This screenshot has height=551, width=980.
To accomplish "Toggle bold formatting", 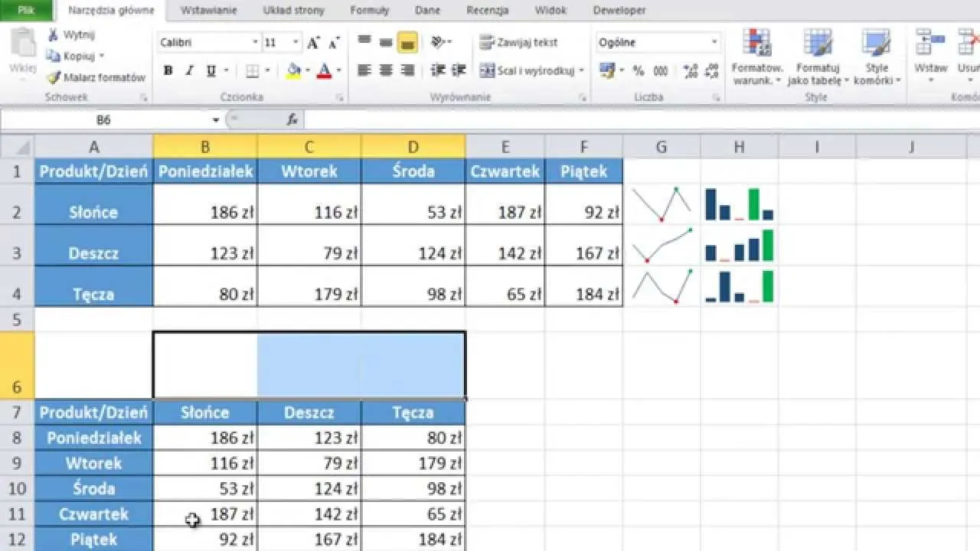I will pos(168,70).
